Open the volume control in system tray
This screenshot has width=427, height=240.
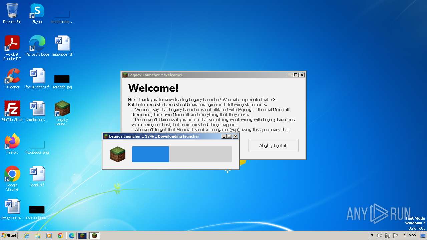[379, 236]
